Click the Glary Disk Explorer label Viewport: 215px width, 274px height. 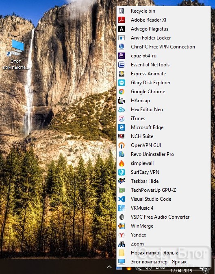[x=151, y=83]
